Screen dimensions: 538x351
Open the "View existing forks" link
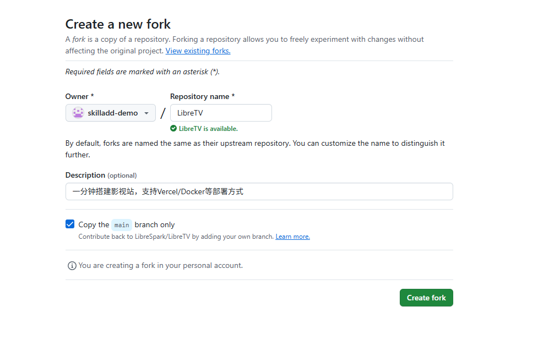click(198, 51)
